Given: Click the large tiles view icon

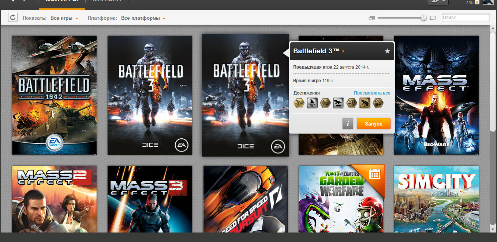Looking at the screenshot, I should pos(433,18).
